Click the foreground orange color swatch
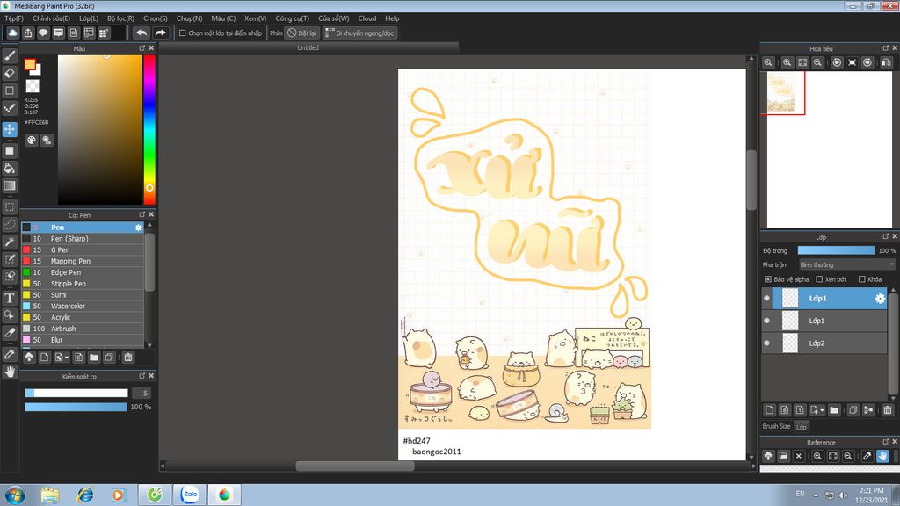 (x=30, y=64)
